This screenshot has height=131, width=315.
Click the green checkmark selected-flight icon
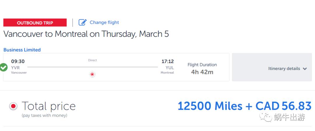click(x=3, y=68)
